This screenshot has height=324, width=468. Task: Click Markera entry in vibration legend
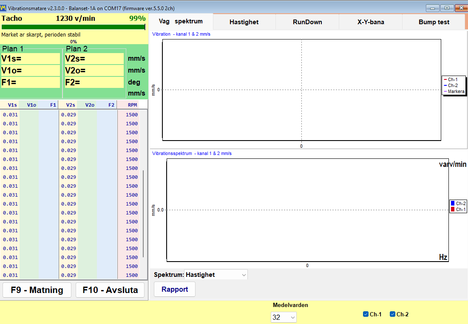pos(454,91)
